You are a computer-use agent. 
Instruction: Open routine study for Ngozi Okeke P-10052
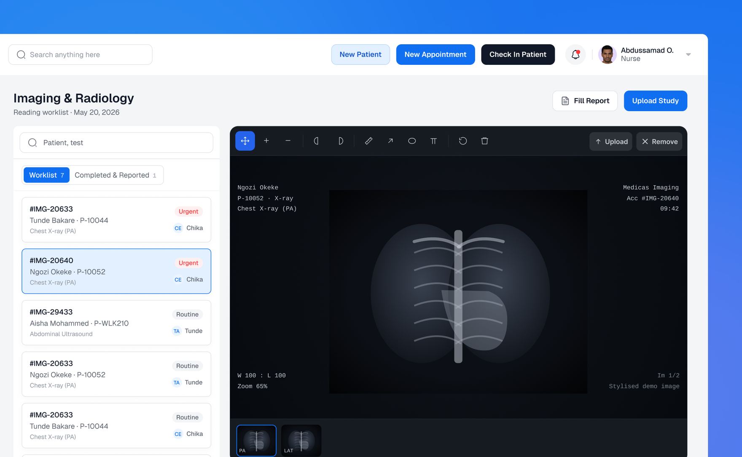[x=116, y=374]
